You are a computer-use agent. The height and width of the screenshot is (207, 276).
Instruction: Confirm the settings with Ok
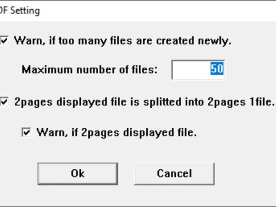coord(77,173)
